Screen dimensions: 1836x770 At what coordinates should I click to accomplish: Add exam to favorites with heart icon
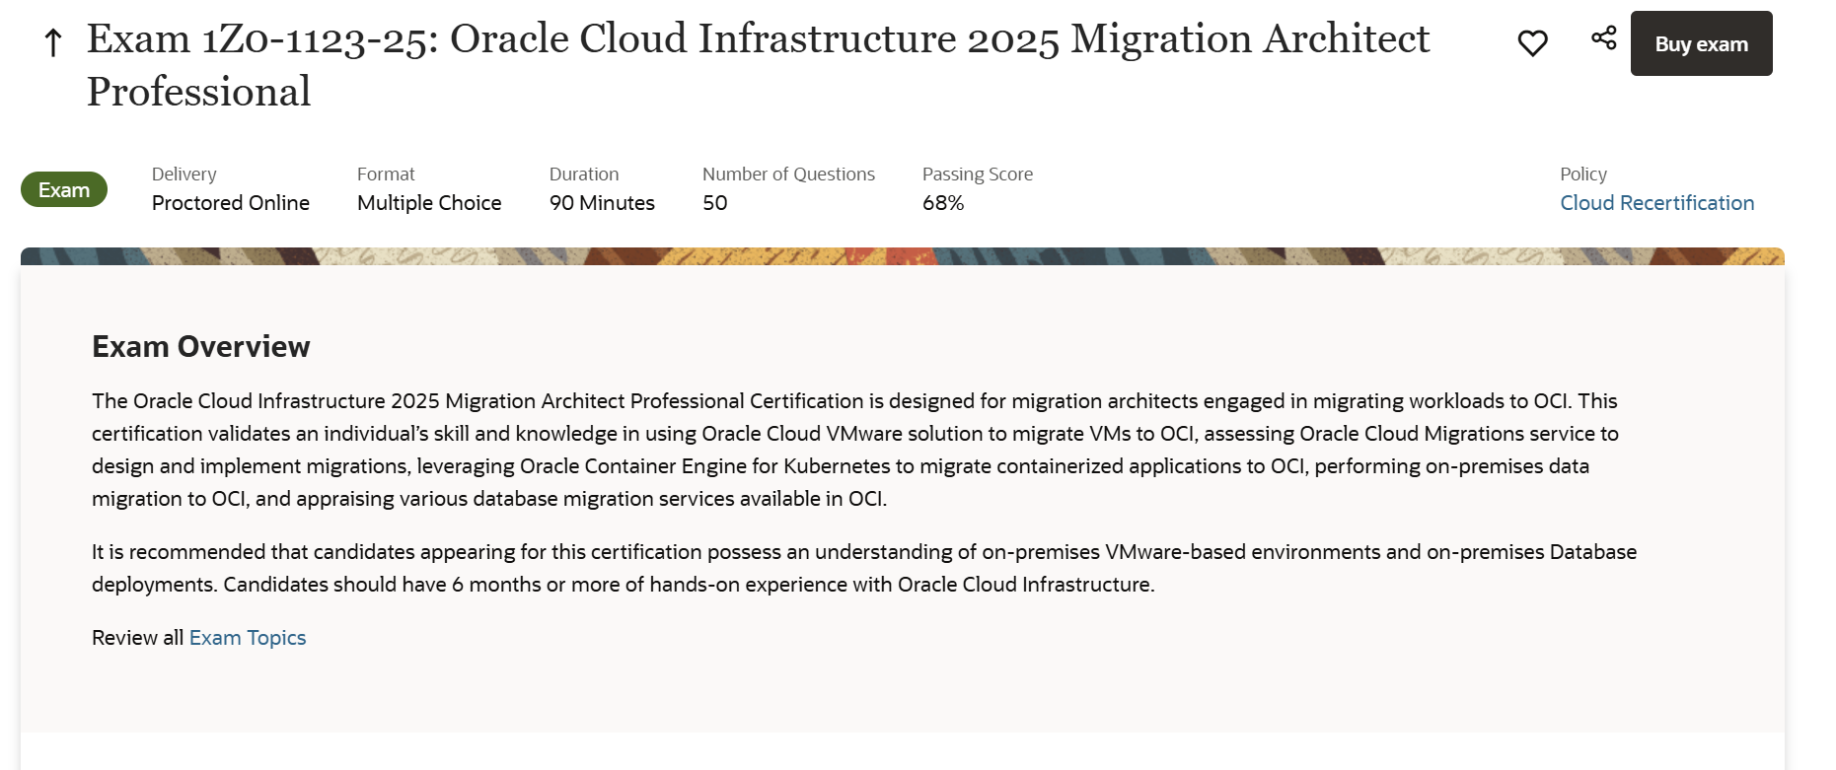1532,43
